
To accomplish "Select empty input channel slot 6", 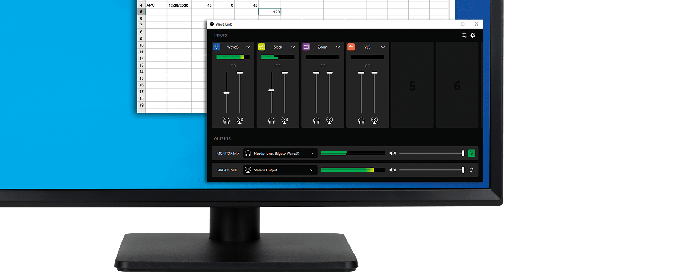I will tap(457, 85).
